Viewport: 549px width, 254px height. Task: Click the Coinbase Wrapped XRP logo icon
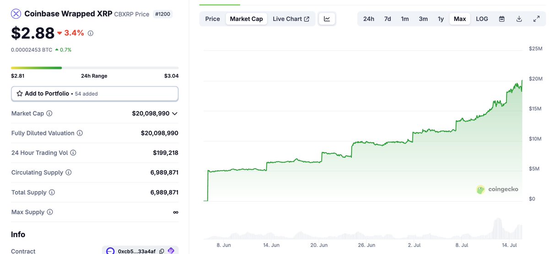click(x=16, y=14)
